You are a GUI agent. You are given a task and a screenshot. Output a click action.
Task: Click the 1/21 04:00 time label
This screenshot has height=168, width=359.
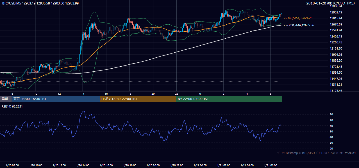247,165
